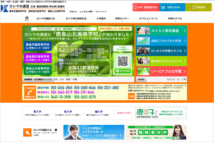This screenshot has height=142, width=214.
Task: Expand arrow on 全国どこからでも入学OK banner
Action: click(x=185, y=41)
